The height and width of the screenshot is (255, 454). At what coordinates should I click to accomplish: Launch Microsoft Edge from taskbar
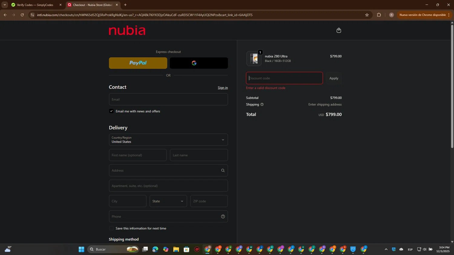[x=155, y=249]
